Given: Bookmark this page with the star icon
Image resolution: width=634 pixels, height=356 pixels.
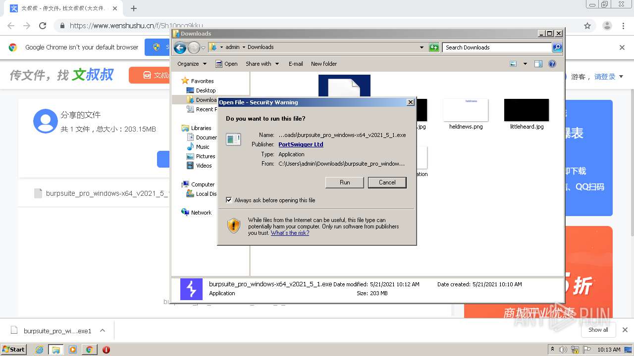Looking at the screenshot, I should pyautogui.click(x=587, y=26).
